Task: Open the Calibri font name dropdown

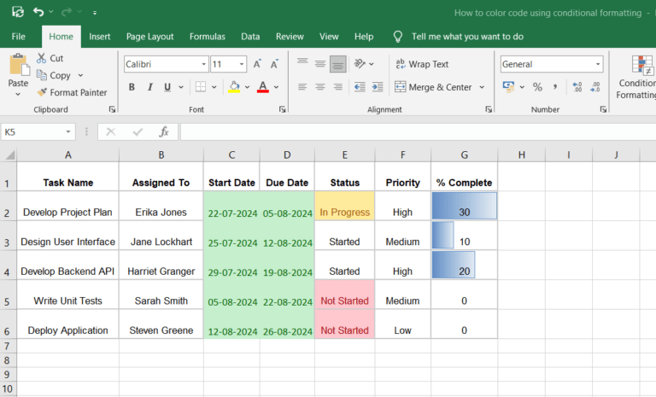Action: point(203,64)
